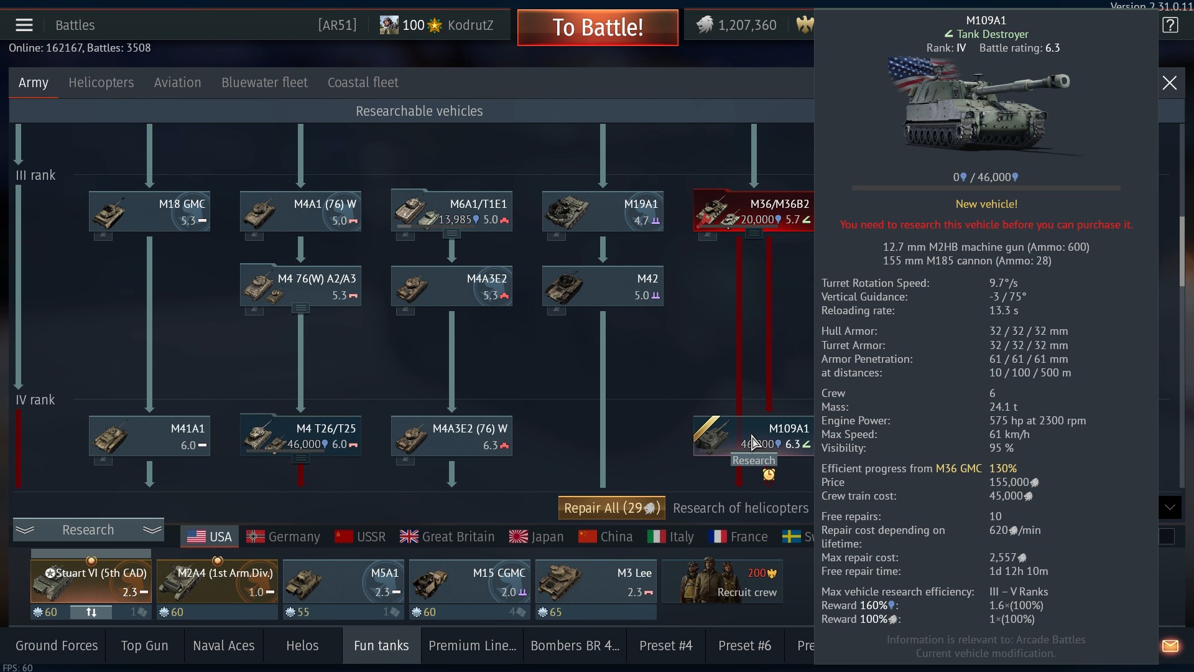
Task: Select the M15 CGMC crew slot
Action: point(470,581)
